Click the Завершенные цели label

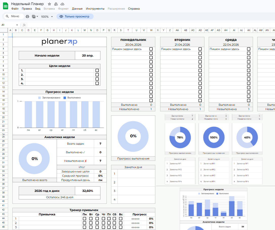75,171
